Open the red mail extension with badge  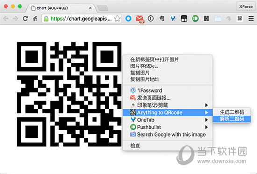click(140, 19)
